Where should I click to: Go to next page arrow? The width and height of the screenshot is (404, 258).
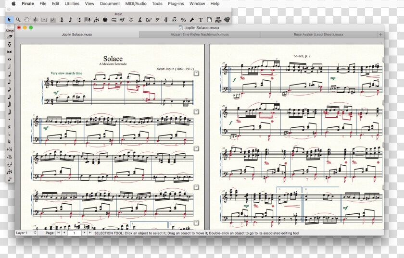84,233
